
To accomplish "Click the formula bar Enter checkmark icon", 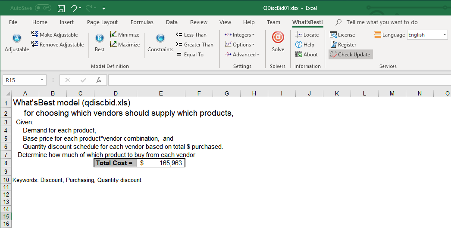I will click(83, 80).
